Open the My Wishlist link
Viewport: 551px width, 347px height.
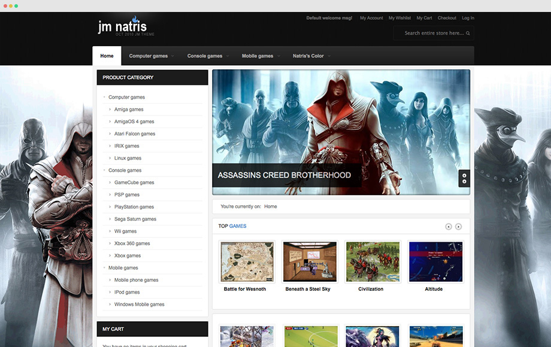[x=399, y=18]
